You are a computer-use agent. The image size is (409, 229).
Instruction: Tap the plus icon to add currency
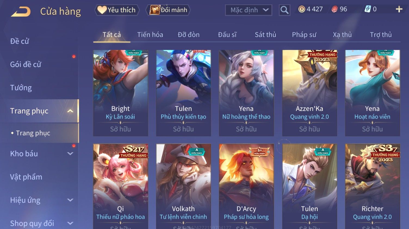[x=399, y=9]
